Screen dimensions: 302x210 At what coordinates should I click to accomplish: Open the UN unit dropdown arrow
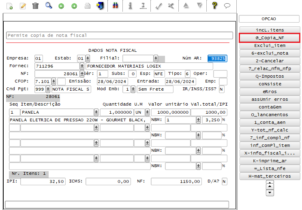[x=147, y=112]
